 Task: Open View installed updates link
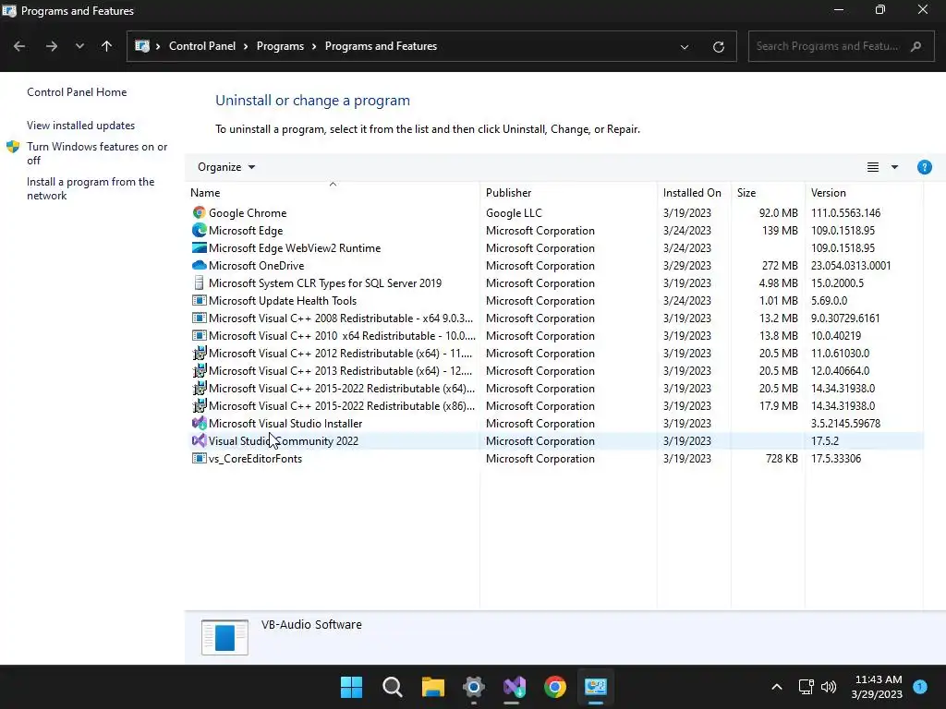click(81, 126)
